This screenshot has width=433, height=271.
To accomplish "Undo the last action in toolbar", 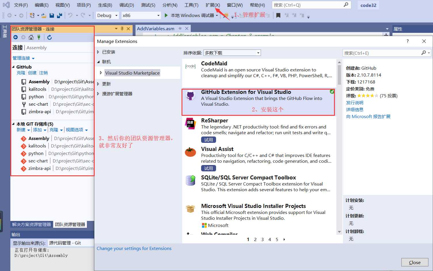I will pos(70,15).
